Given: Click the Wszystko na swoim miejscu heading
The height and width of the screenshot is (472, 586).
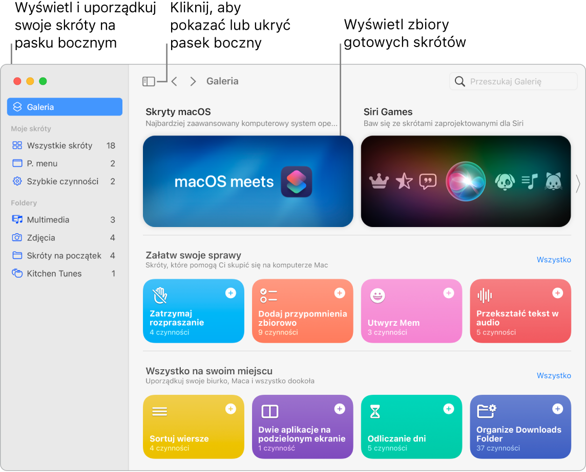Looking at the screenshot, I should pyautogui.click(x=209, y=371).
